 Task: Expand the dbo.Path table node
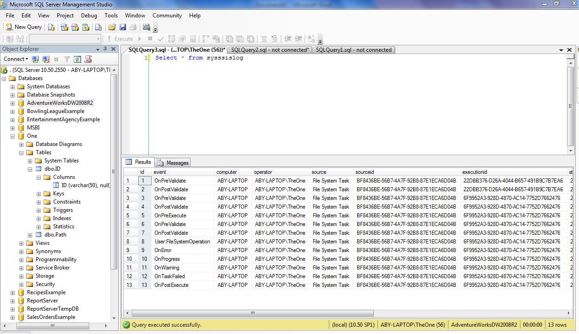(x=30, y=235)
